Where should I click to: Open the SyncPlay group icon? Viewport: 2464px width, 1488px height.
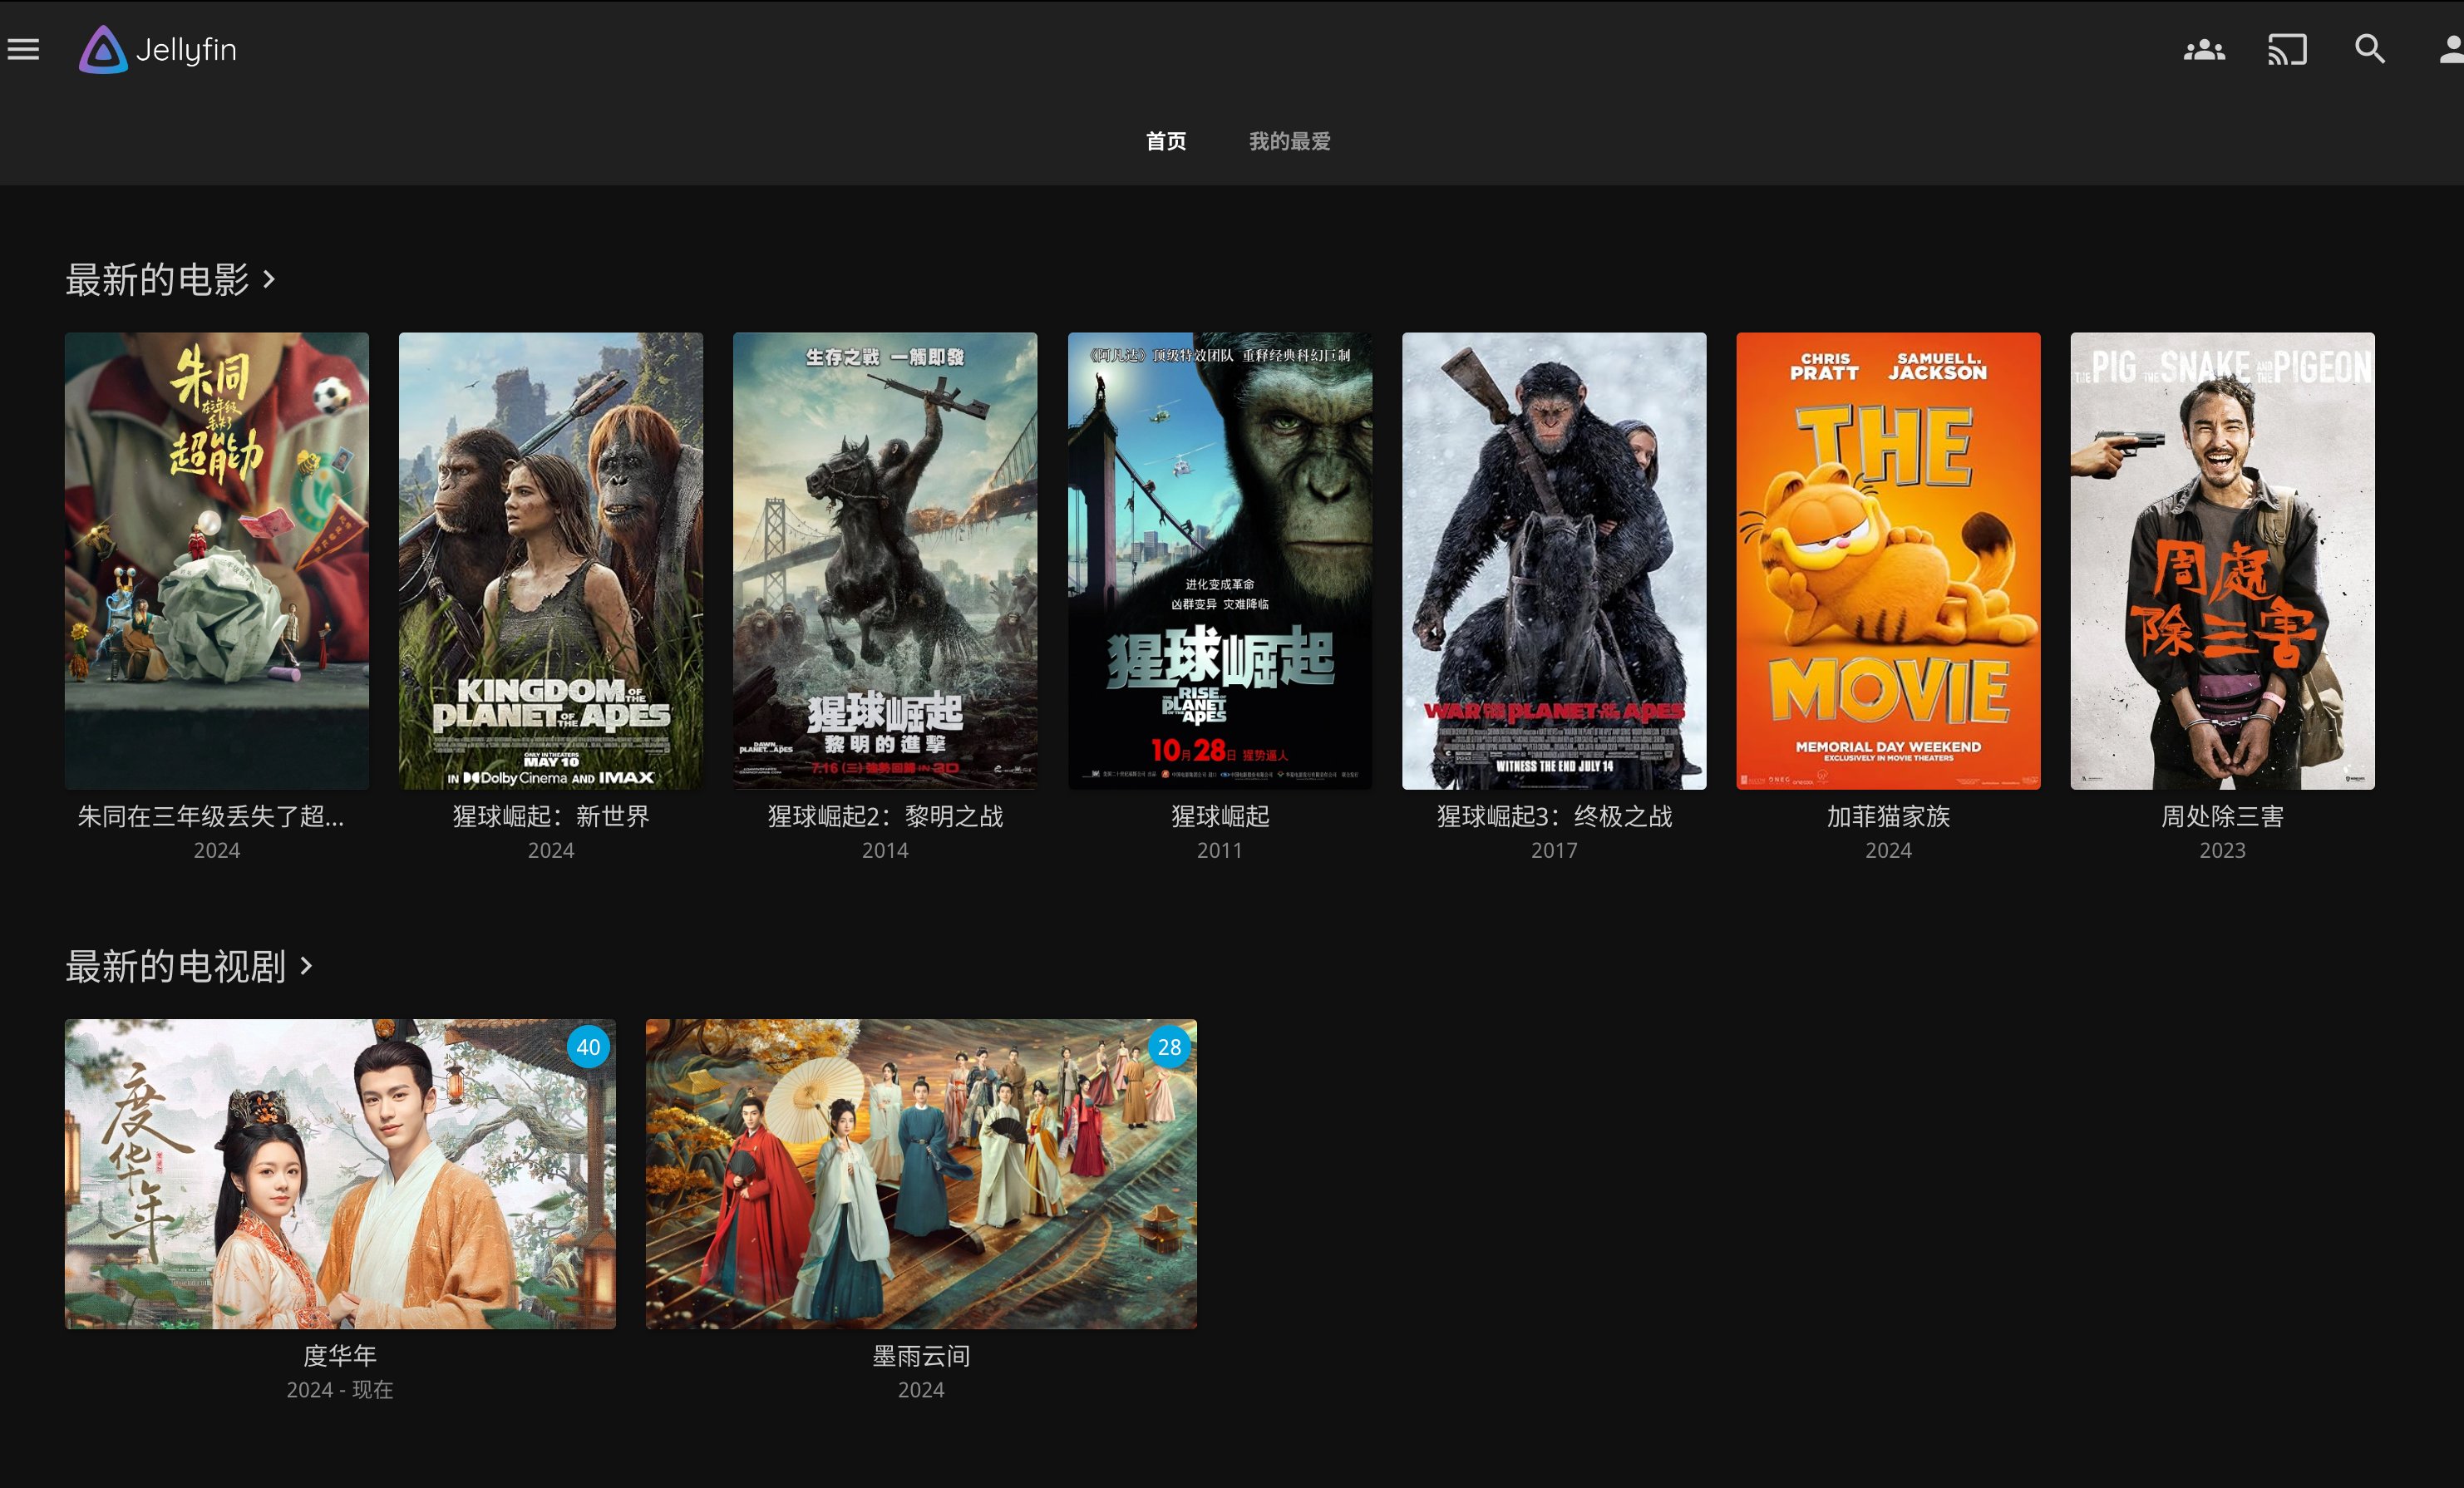point(2204,49)
